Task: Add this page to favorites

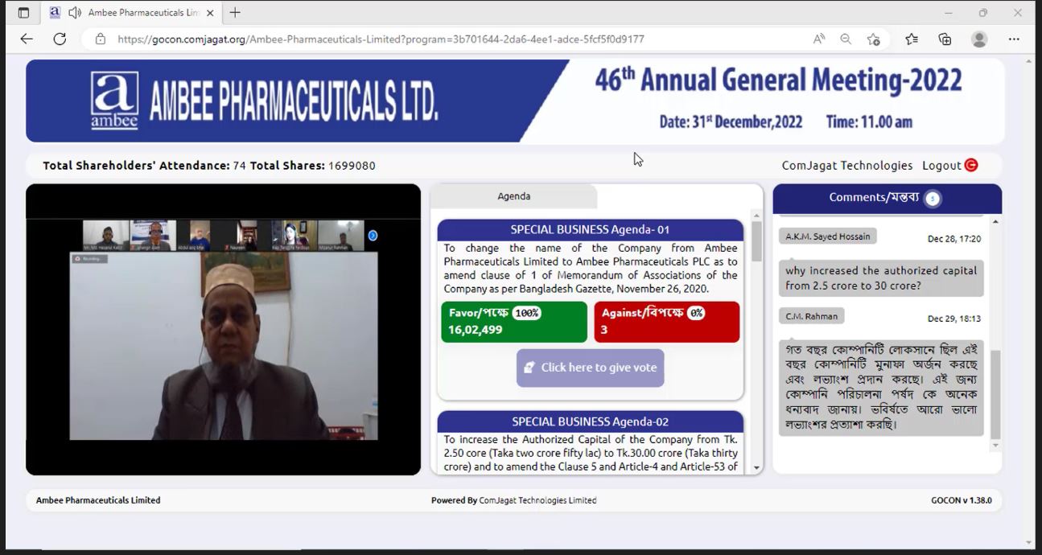Action: (x=874, y=39)
